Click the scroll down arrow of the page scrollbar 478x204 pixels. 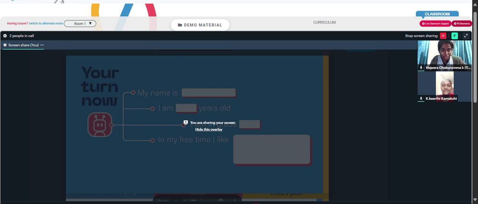[x=475, y=200]
